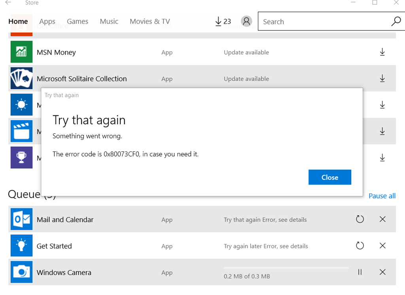Download update for the clapperboard app row
405x295 pixels.
(382, 131)
